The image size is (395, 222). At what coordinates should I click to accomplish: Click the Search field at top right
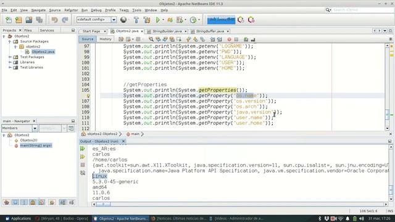(x=363, y=10)
